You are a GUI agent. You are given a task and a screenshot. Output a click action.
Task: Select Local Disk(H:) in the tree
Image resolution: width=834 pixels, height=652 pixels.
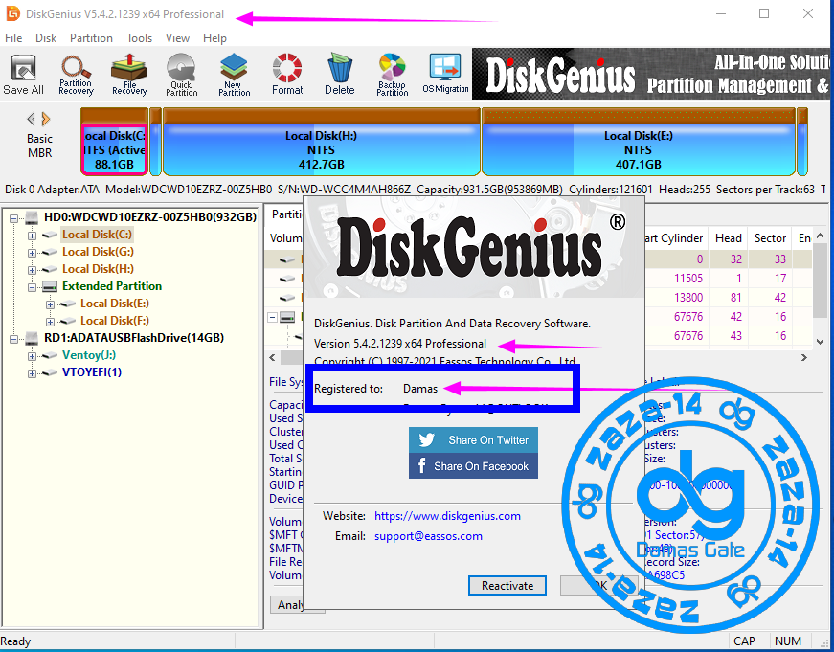(98, 269)
